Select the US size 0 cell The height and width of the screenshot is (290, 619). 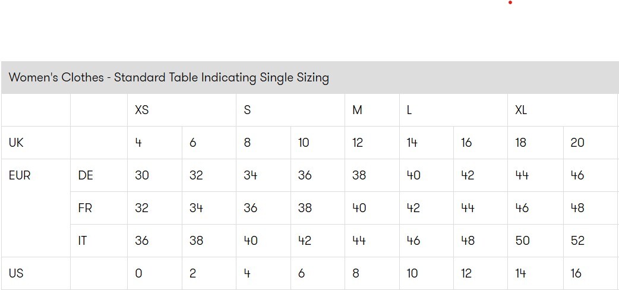click(138, 273)
